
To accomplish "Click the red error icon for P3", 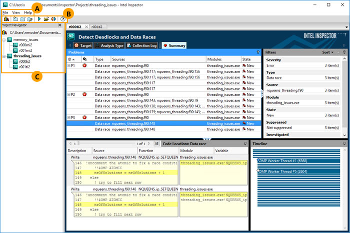I will (x=84, y=118).
